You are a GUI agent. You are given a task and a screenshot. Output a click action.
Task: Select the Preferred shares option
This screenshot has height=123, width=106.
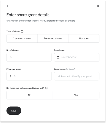pyautogui.click(x=53, y=39)
